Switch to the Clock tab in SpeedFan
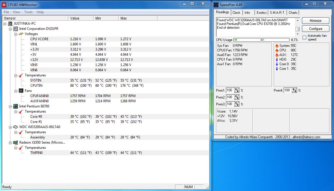 pos(236,13)
